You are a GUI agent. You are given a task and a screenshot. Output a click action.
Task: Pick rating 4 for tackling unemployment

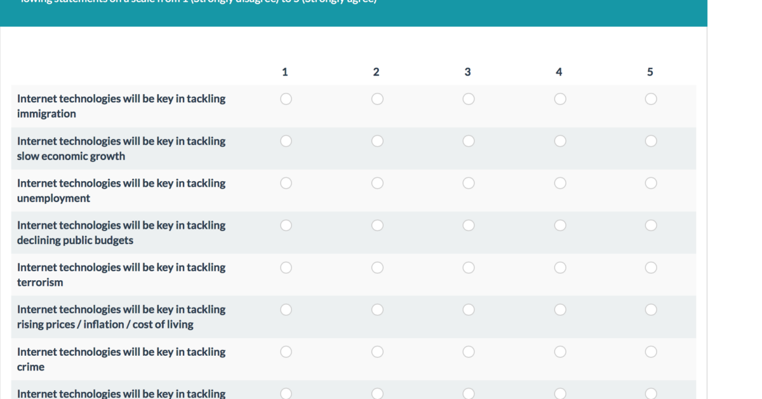(x=560, y=183)
